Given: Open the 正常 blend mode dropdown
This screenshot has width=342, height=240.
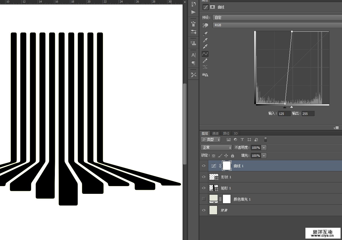Looking at the screenshot, I should point(217,148).
